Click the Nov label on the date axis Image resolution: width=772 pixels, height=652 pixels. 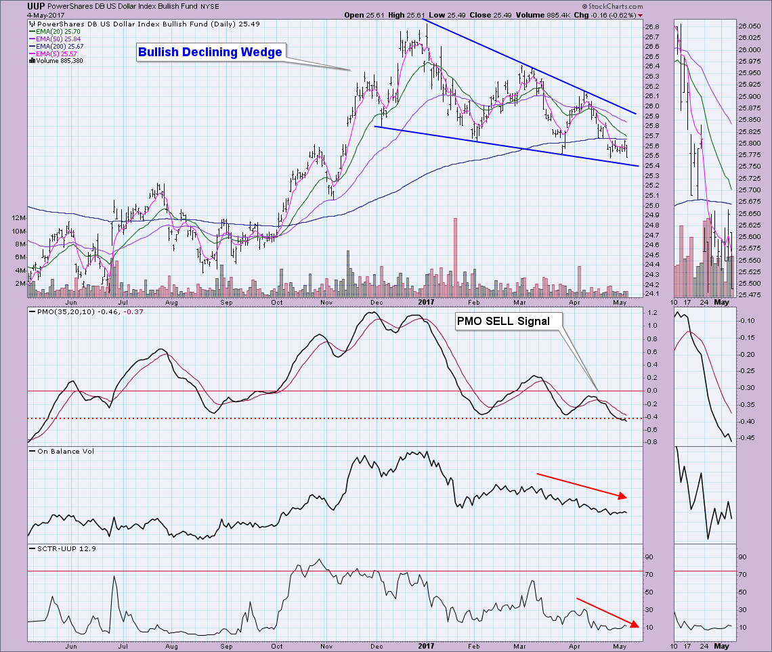pyautogui.click(x=326, y=303)
